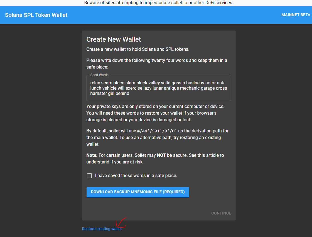This screenshot has height=237, width=312.
Task: Click Download Backup Mnemonic File button
Action: tap(138, 192)
